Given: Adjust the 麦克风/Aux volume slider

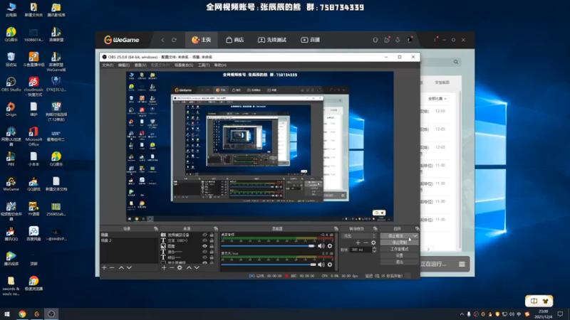Looking at the screenshot, I should tap(269, 265).
